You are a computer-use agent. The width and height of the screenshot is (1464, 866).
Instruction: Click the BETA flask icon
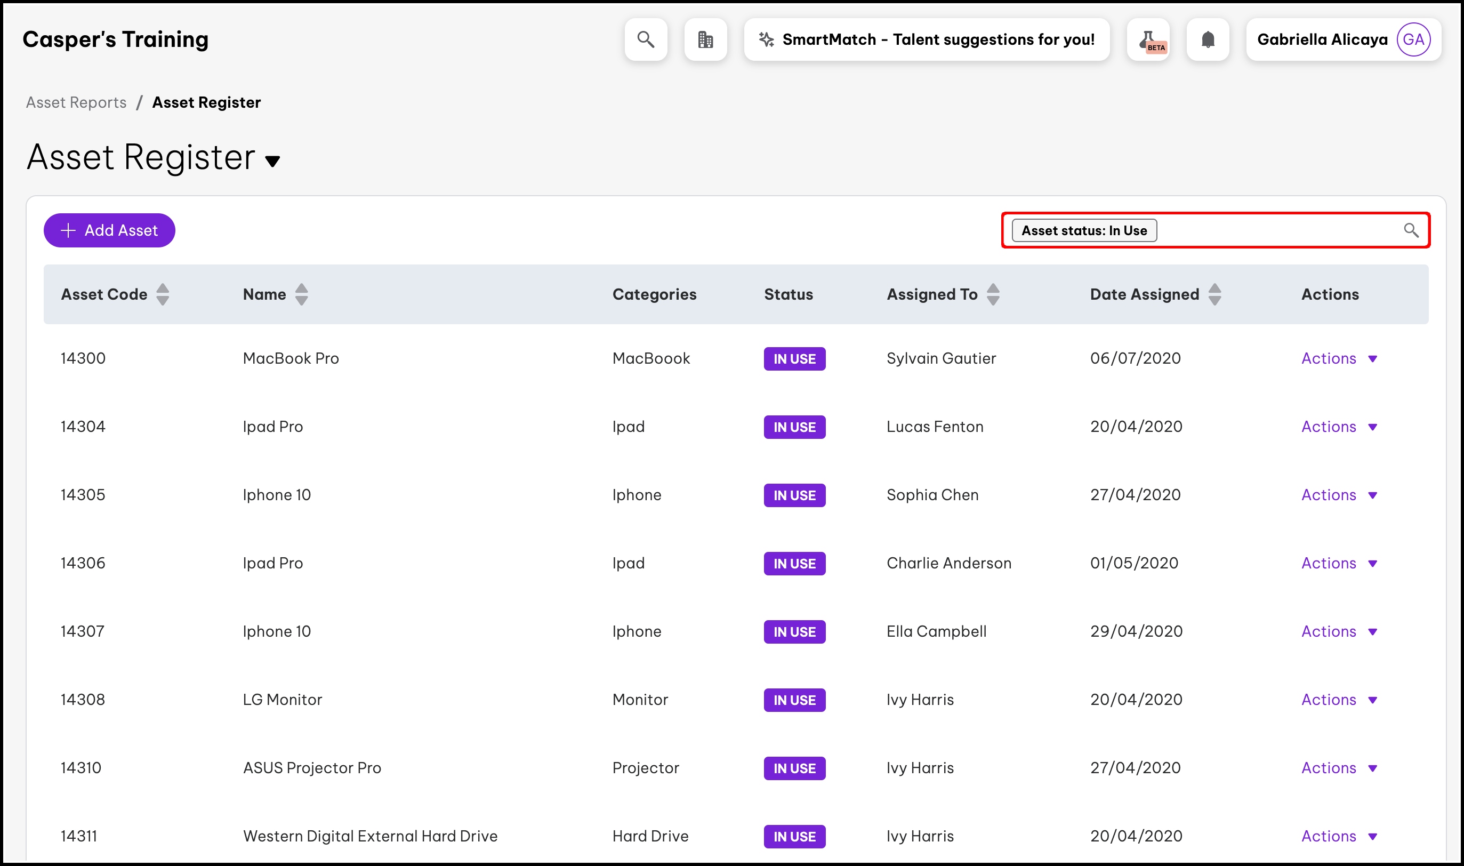tap(1148, 39)
